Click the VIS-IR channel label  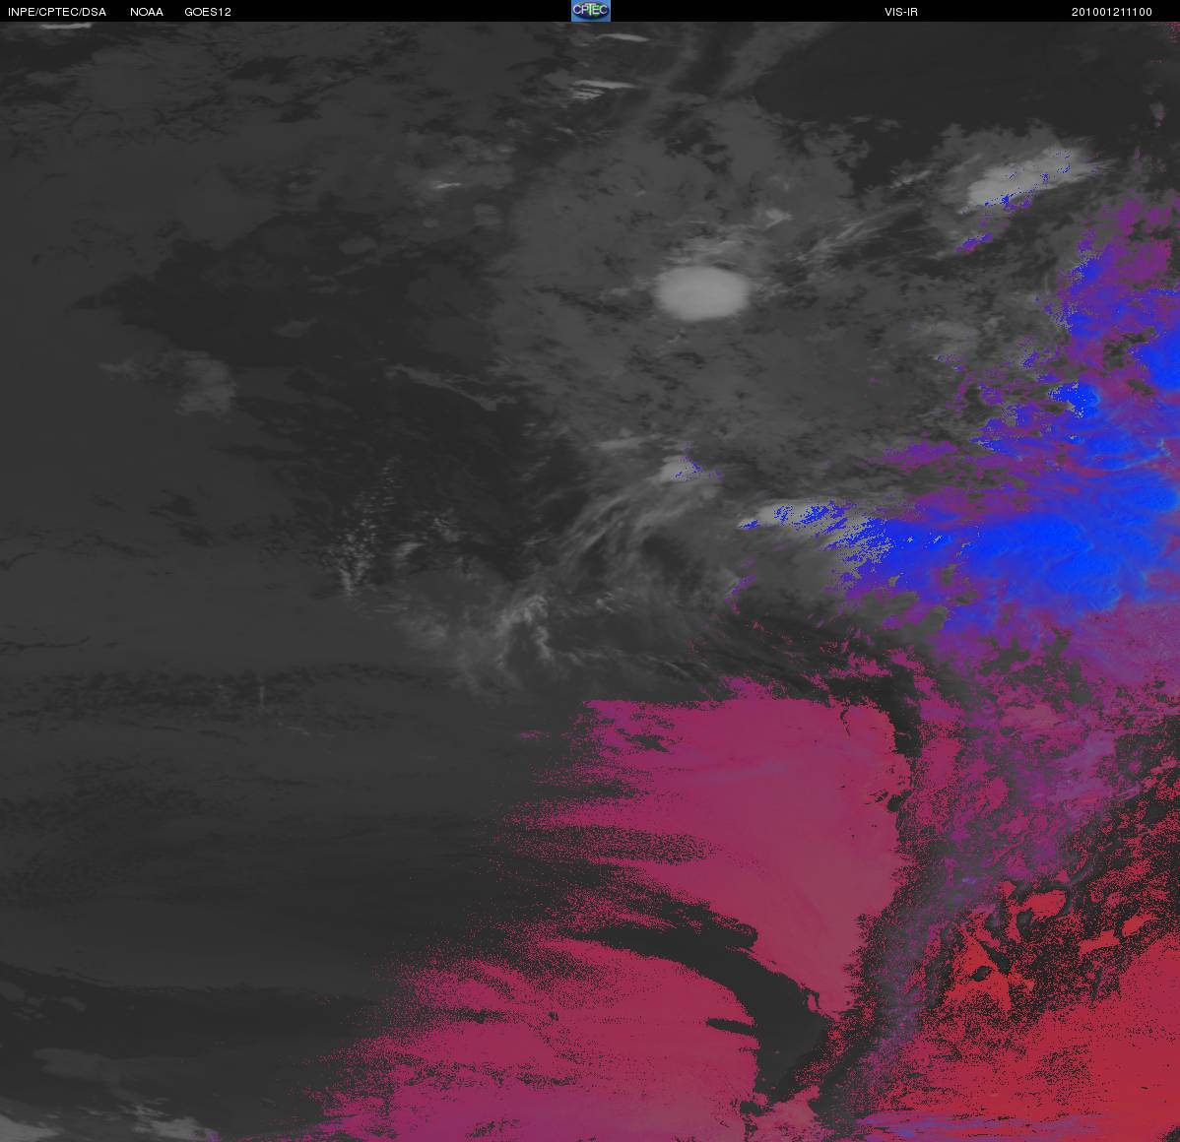(x=901, y=12)
